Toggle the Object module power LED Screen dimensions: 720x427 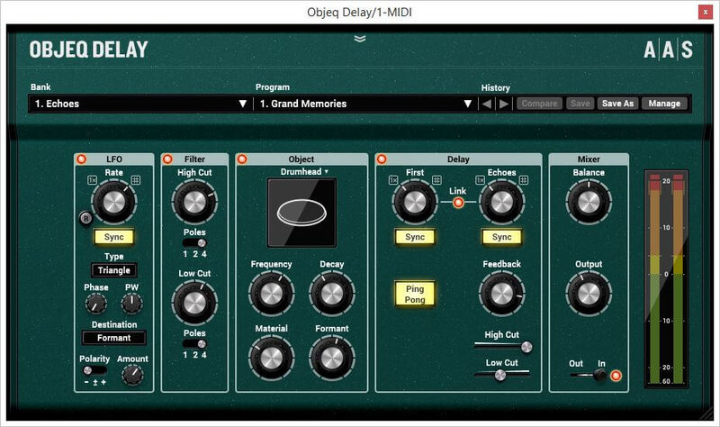[243, 159]
